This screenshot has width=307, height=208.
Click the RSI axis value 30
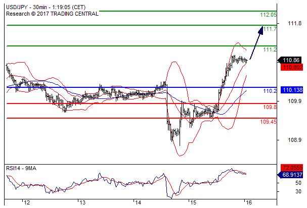click(x=298, y=191)
